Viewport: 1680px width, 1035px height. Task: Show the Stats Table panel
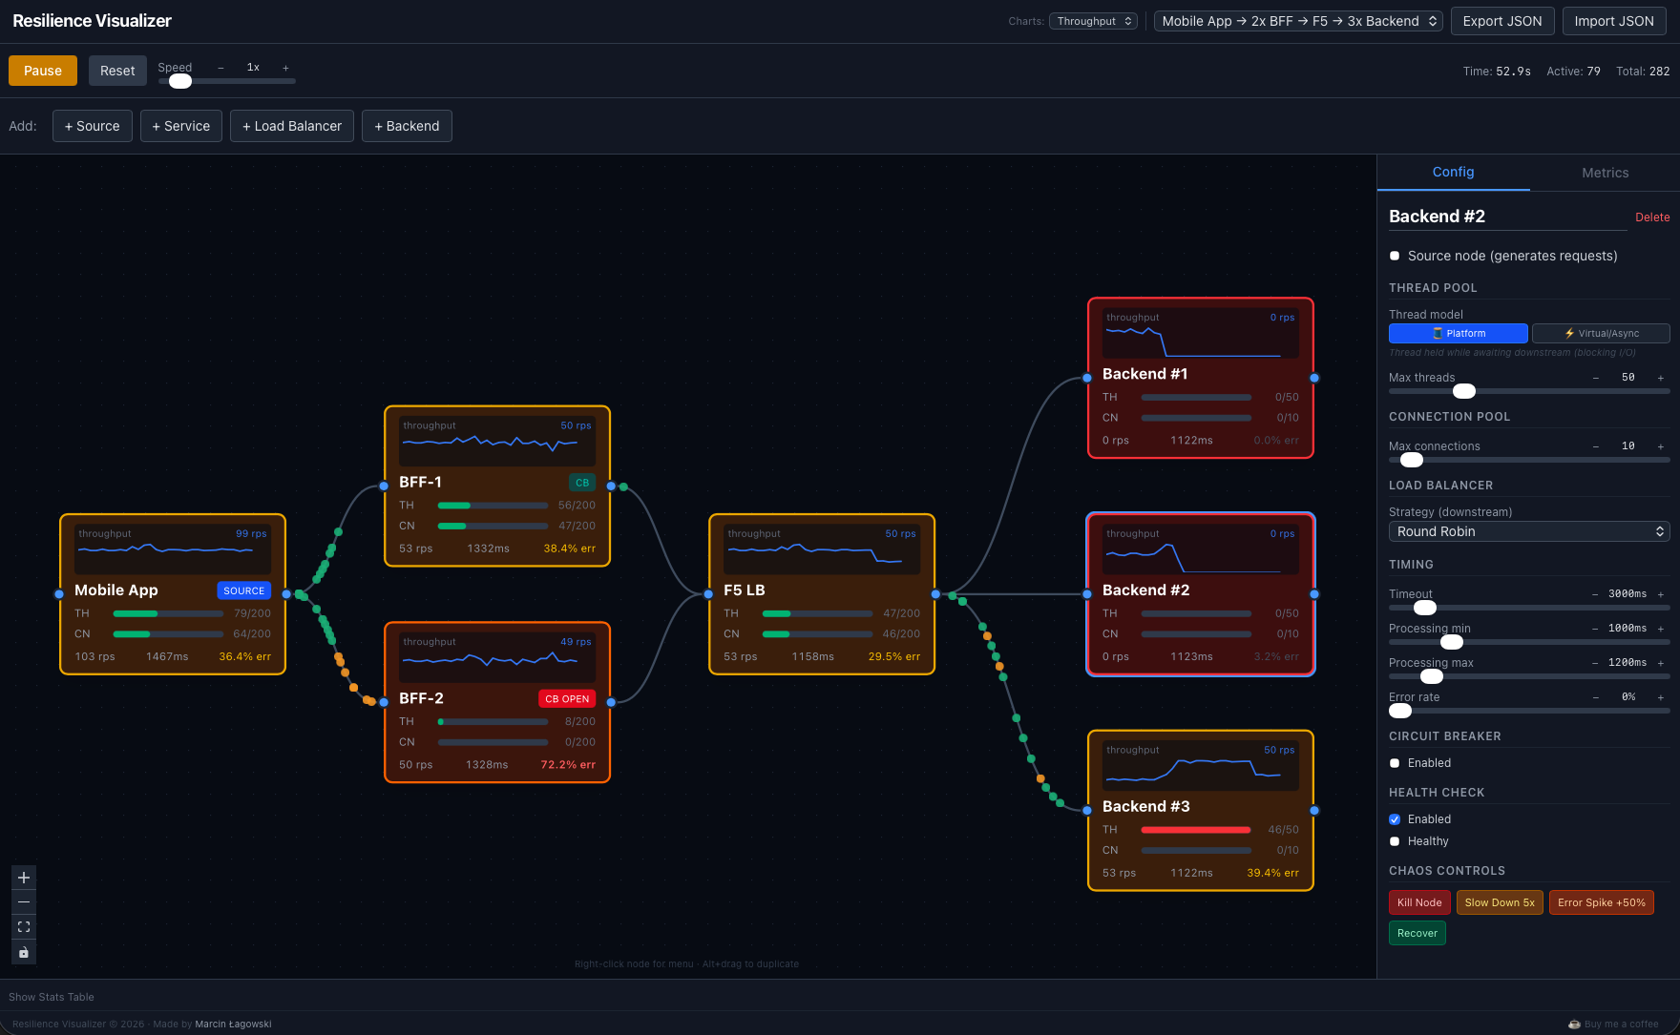(x=51, y=996)
